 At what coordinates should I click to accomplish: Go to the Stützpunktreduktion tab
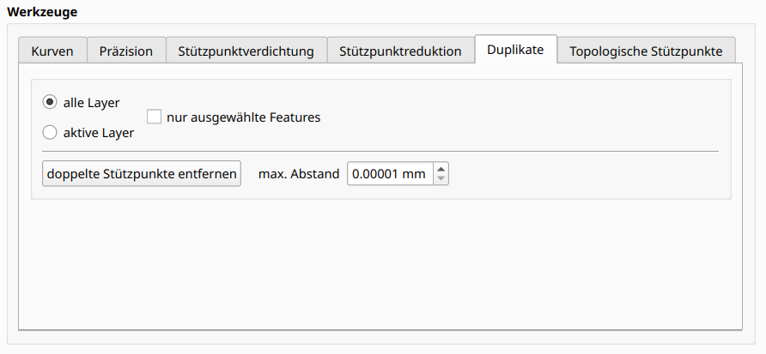click(400, 51)
